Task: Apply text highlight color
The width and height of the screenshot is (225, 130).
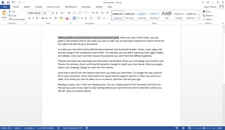Action: tap(61, 18)
